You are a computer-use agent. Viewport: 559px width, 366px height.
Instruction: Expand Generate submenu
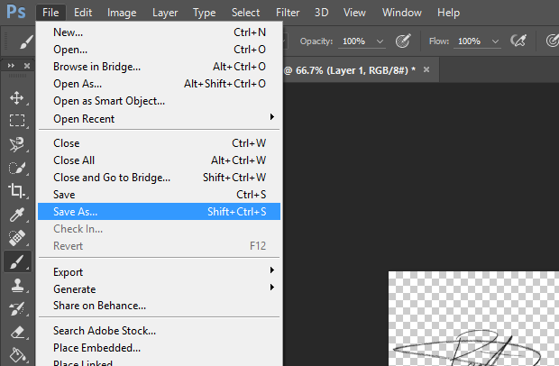272,287
